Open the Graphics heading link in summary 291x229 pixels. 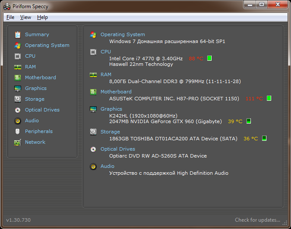click(111, 109)
